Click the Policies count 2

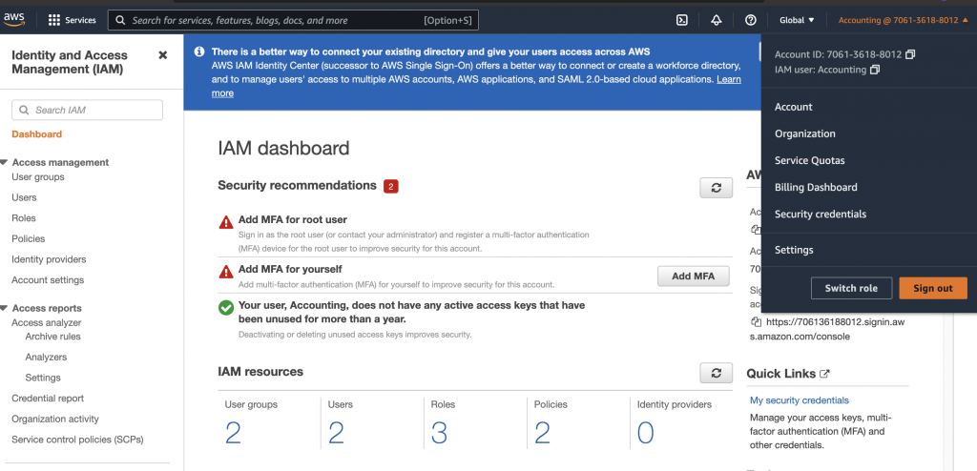pos(542,432)
